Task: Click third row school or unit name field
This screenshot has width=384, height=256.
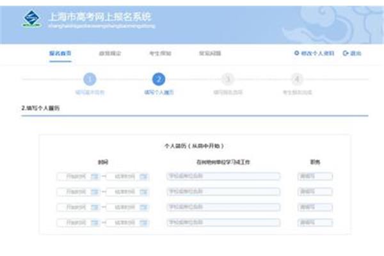Action: click(223, 207)
